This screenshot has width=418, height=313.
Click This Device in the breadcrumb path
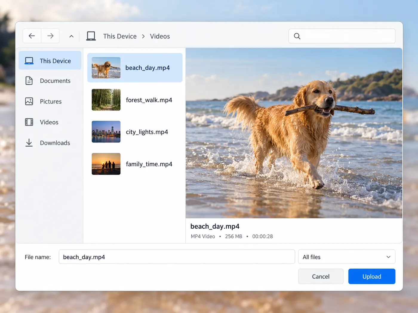120,36
